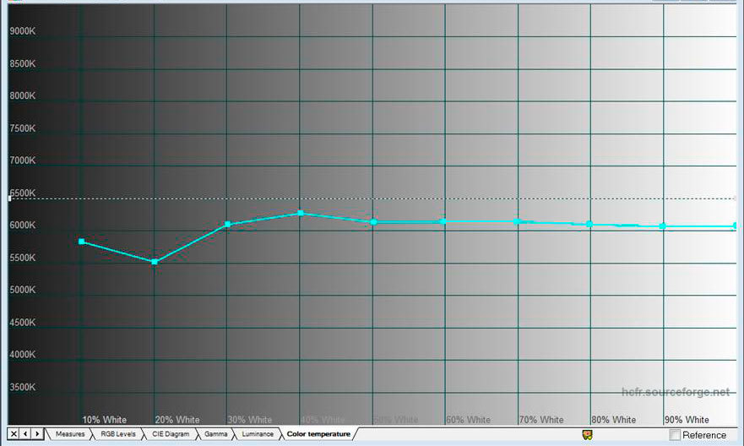Go to the CIE Diagram tab

pos(171,433)
